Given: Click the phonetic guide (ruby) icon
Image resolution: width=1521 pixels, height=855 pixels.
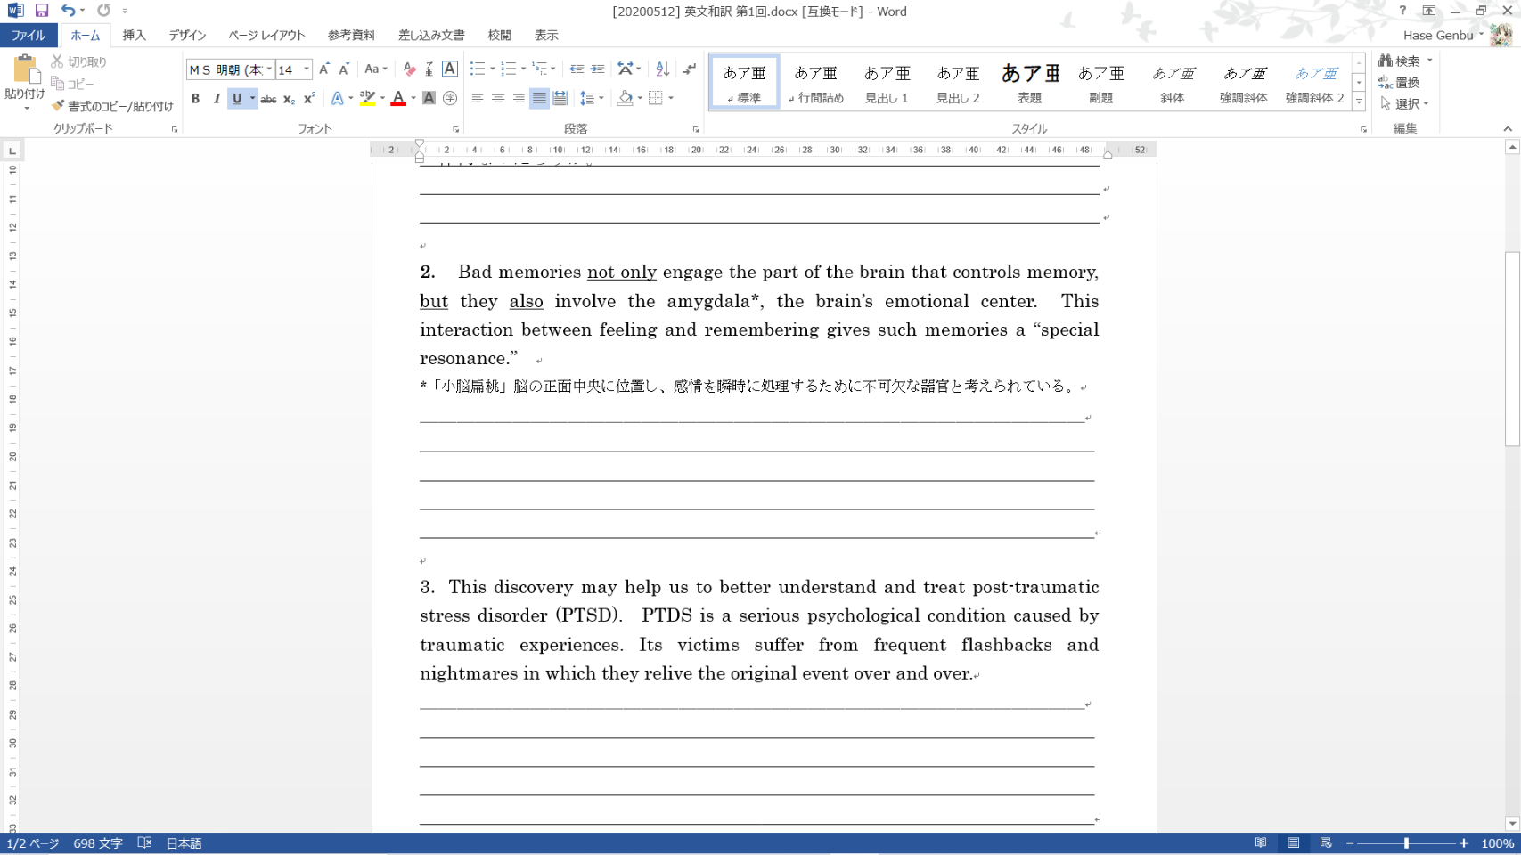Looking at the screenshot, I should coord(429,69).
